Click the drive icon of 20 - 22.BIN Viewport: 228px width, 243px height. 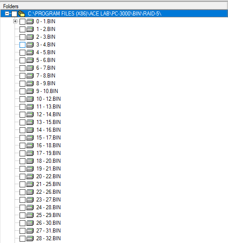pyautogui.click(x=30, y=176)
